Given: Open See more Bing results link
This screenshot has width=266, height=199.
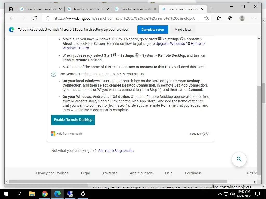Looking at the screenshot, I should click(116, 151).
